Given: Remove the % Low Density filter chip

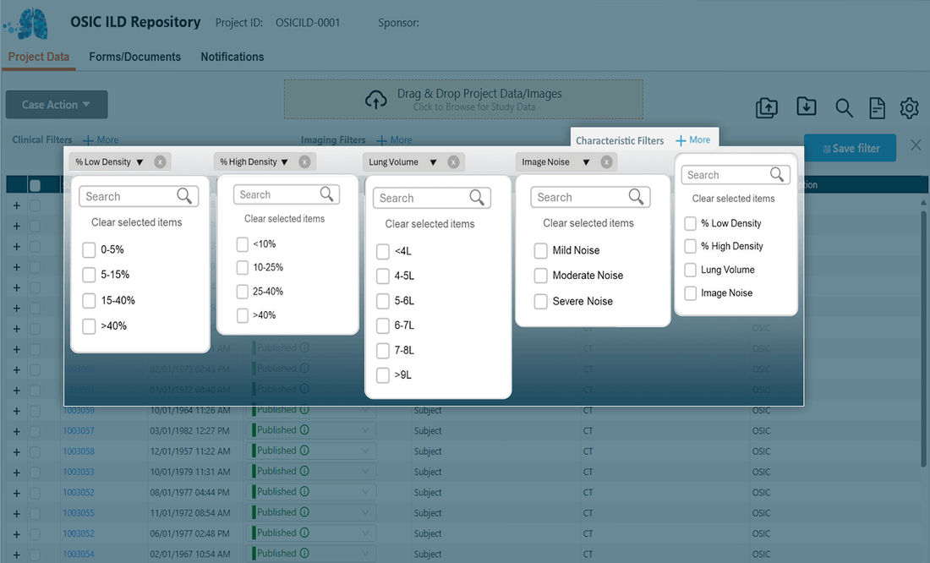Looking at the screenshot, I should click(161, 161).
